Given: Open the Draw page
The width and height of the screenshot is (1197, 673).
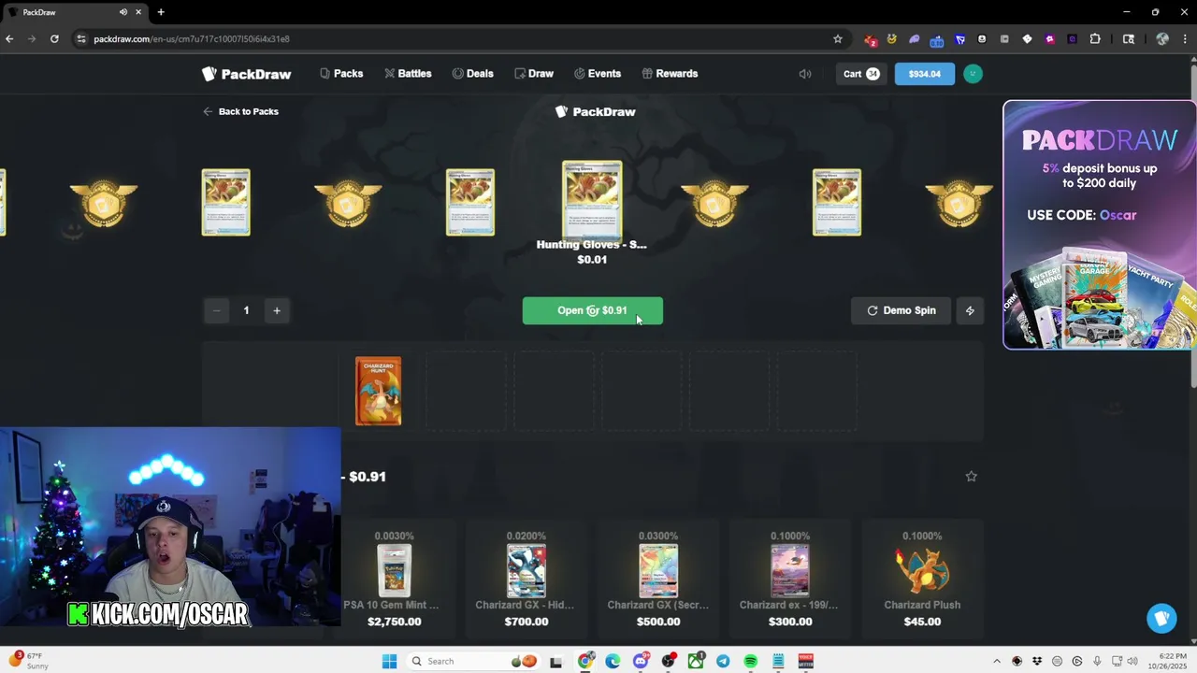Looking at the screenshot, I should pos(534,74).
